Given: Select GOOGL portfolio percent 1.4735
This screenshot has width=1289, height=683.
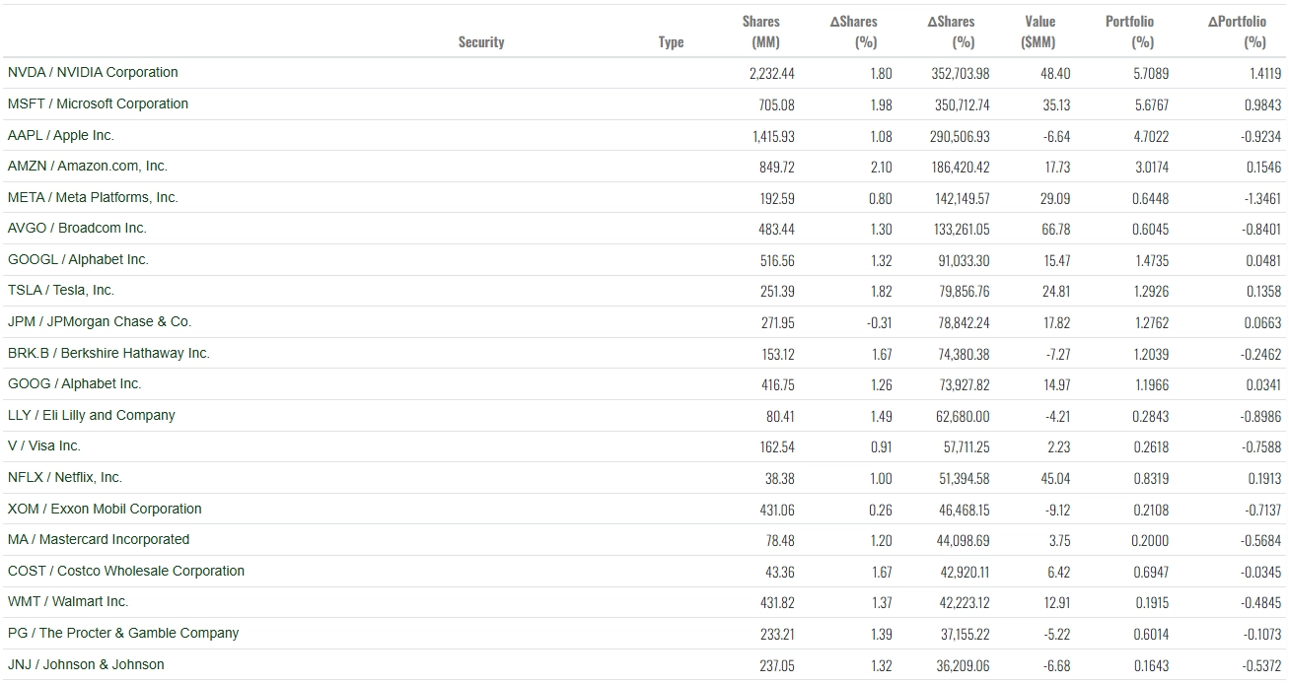Looking at the screenshot, I should tap(1152, 261).
